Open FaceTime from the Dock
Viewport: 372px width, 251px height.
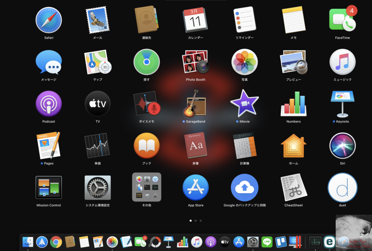(141, 242)
